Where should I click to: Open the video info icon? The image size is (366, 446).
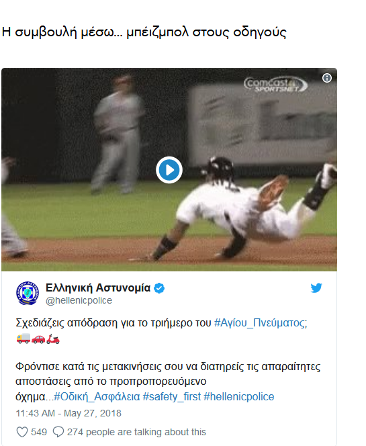(x=327, y=78)
